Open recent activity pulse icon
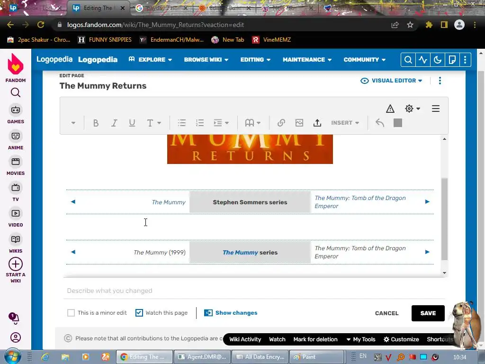The width and height of the screenshot is (485, 364). pyautogui.click(x=423, y=60)
